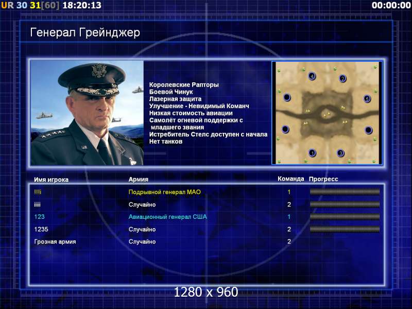Screen dimensions: 412x309
Task: Click team number for player 1235
Action: coord(289,229)
